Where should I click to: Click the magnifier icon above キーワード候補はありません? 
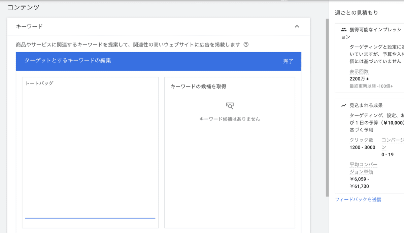[229, 106]
